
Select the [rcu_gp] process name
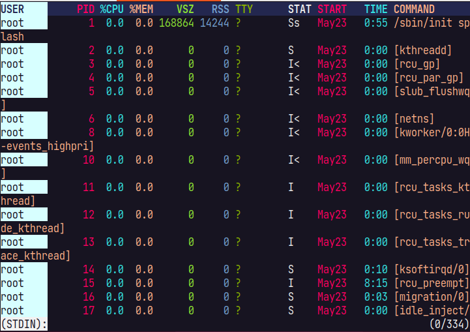(x=417, y=64)
